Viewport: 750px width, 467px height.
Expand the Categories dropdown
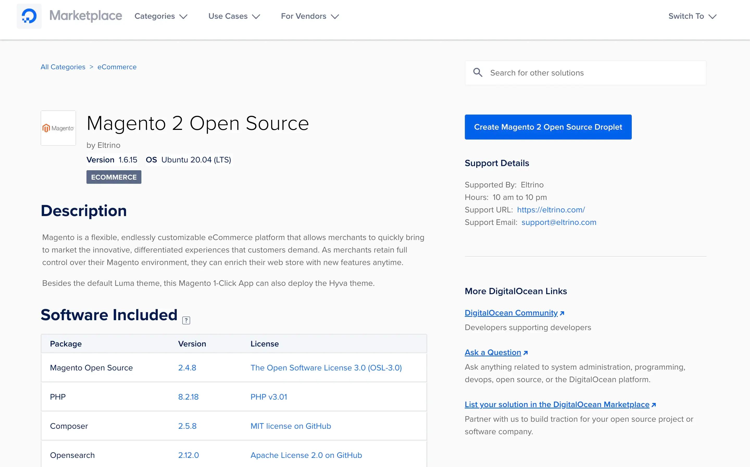(161, 16)
